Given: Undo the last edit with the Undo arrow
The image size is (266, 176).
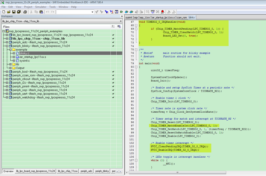Looking at the screenshot, I should [x=48, y=12].
